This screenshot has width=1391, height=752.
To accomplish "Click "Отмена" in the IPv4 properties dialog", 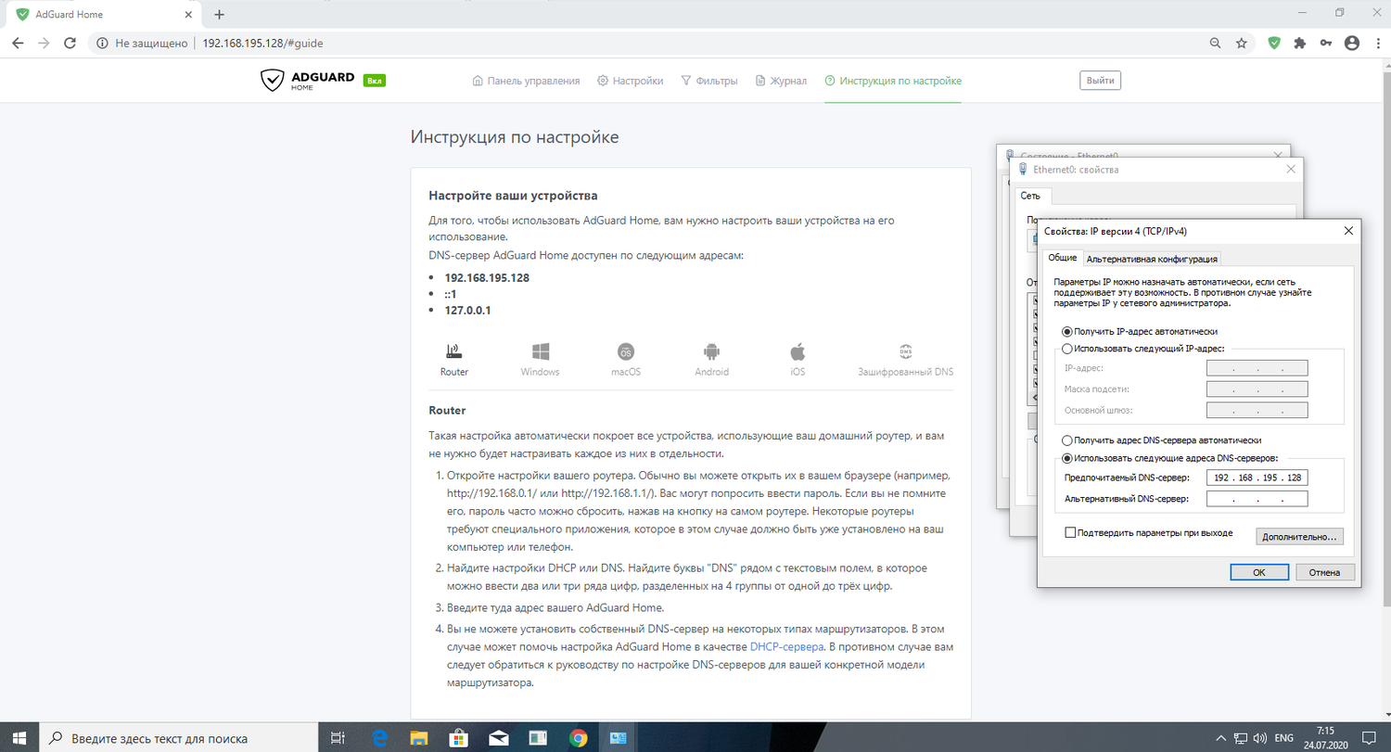I will pyautogui.click(x=1325, y=572).
